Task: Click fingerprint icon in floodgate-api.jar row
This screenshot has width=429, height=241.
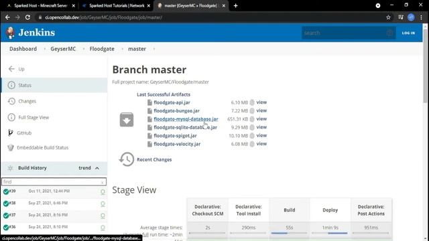Action: coord(252,102)
